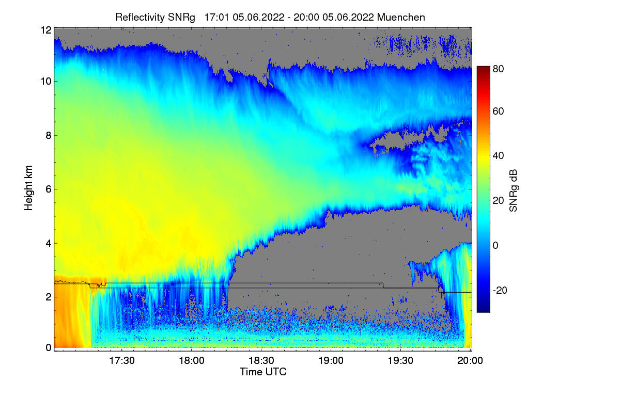Viewport: 620px width, 413px height.
Task: Click the height tick label 6
Action: click(48, 189)
